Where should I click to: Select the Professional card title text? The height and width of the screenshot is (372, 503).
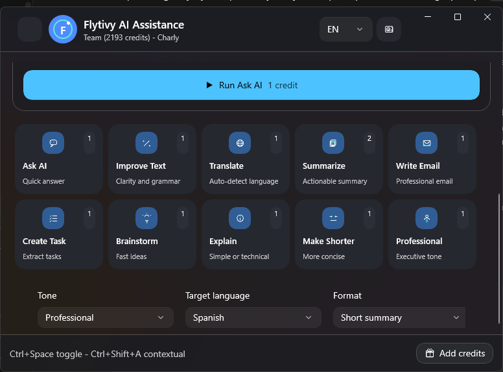pyautogui.click(x=419, y=242)
